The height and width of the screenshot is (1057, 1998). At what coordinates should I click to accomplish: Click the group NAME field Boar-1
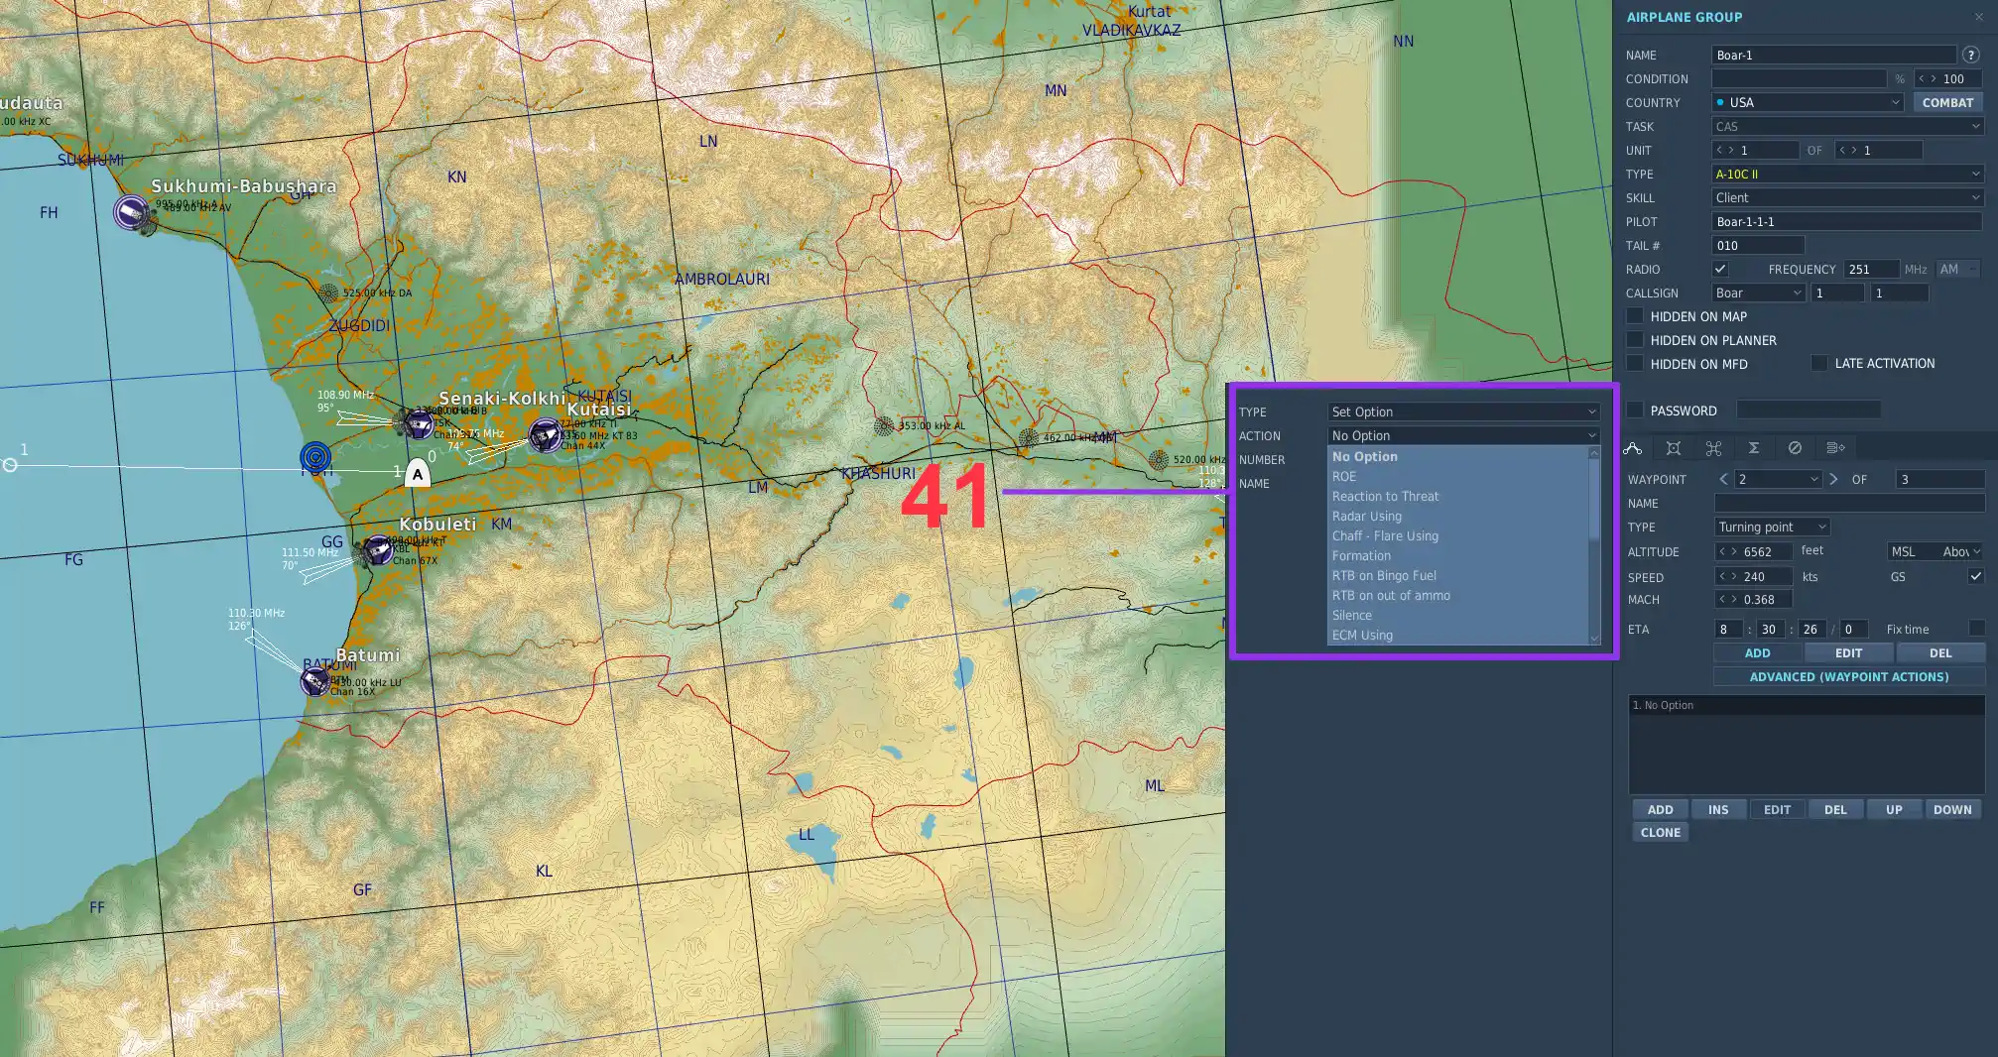1833,55
